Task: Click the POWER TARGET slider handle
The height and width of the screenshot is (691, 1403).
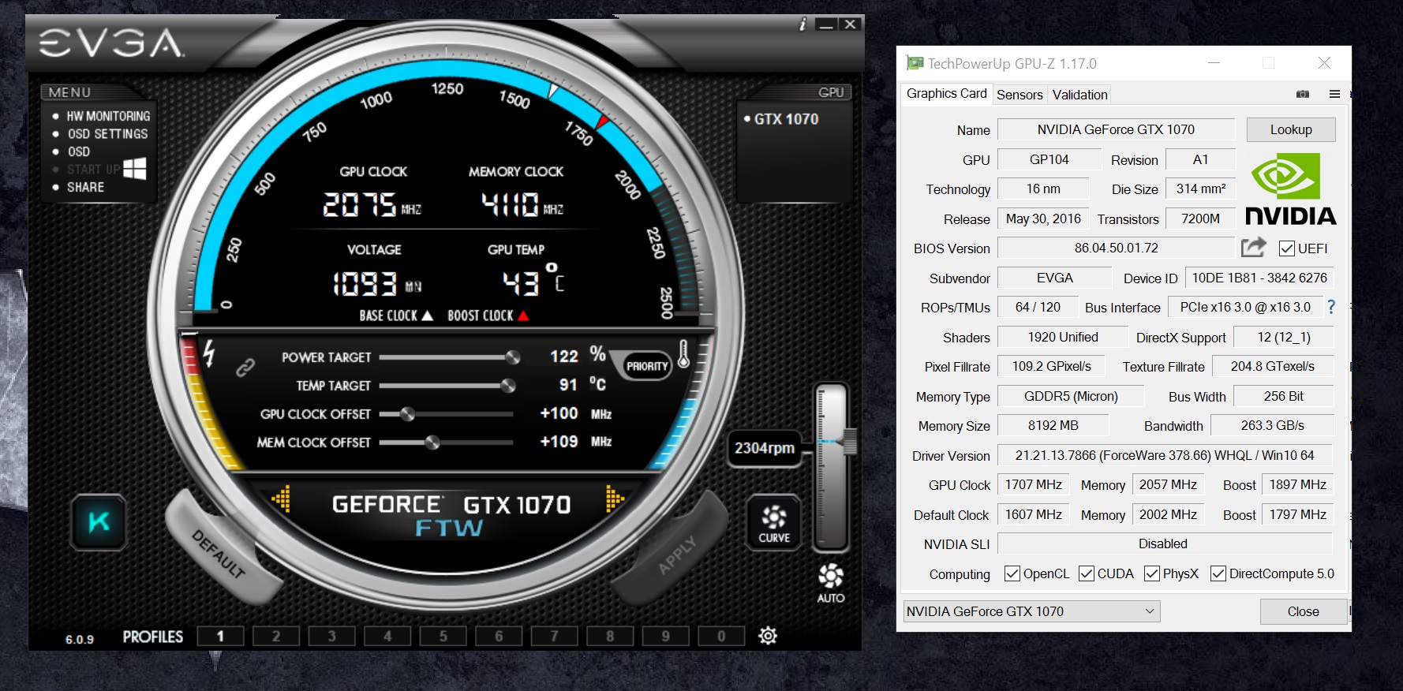Action: 512,357
